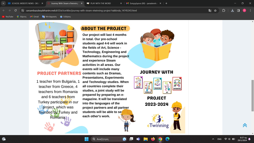The width and height of the screenshot is (254, 143).
Task: Open the Chrome downloads icon
Action: coord(232,10)
